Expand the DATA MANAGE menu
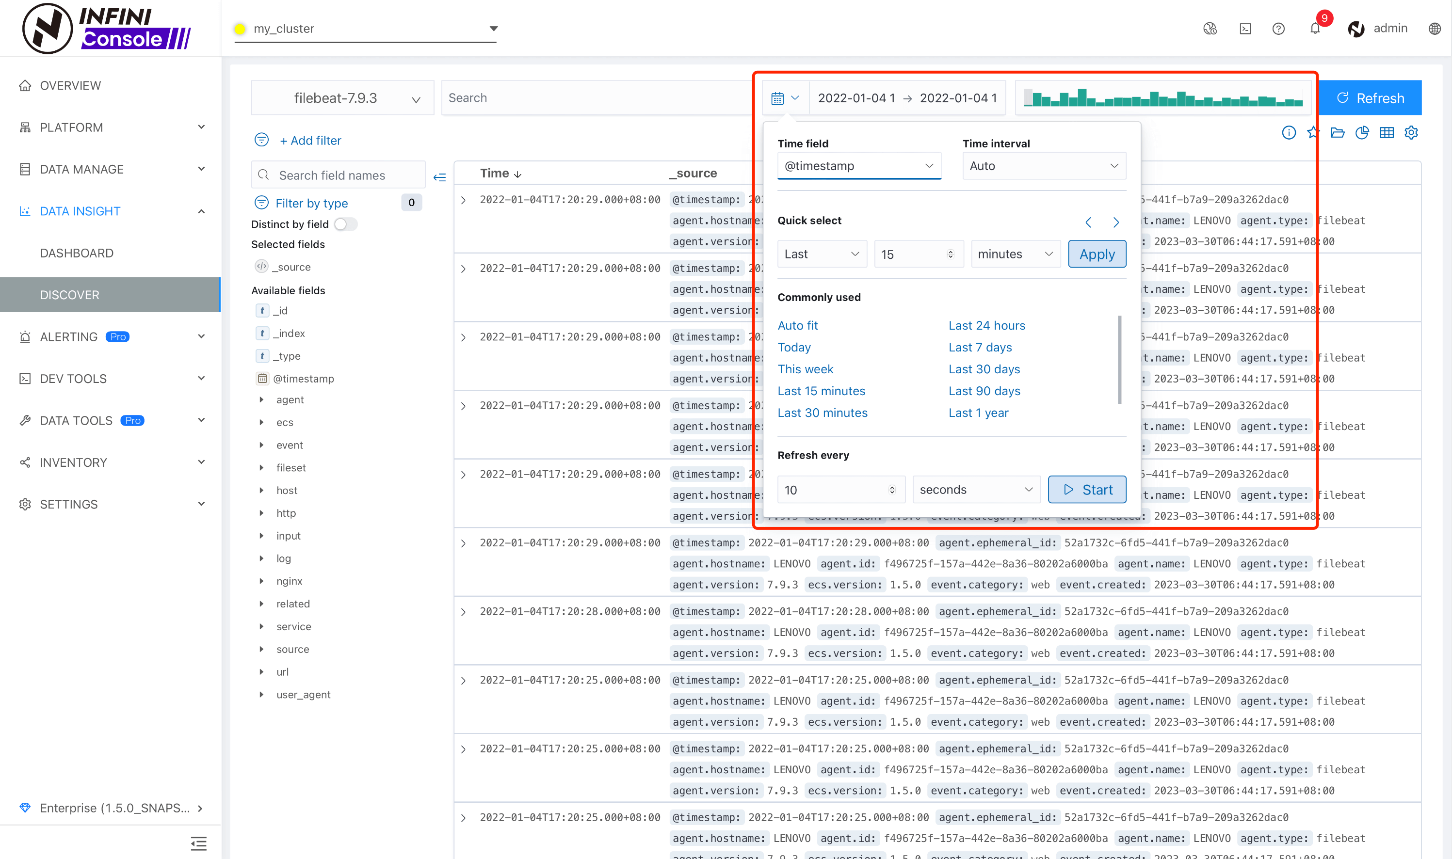 click(x=110, y=169)
